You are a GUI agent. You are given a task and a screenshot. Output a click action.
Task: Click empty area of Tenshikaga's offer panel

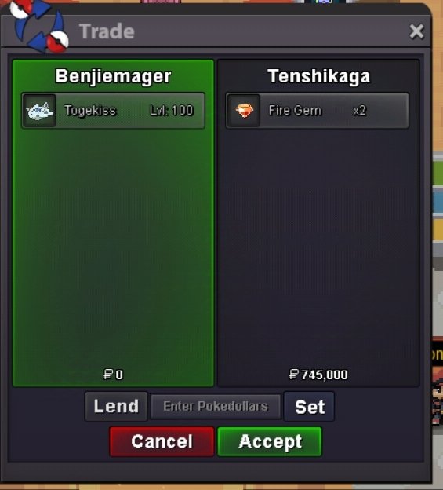point(318,243)
